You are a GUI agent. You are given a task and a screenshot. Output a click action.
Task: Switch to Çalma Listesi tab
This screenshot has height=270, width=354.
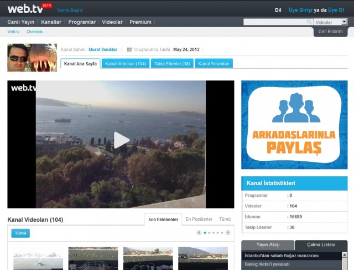321,245
